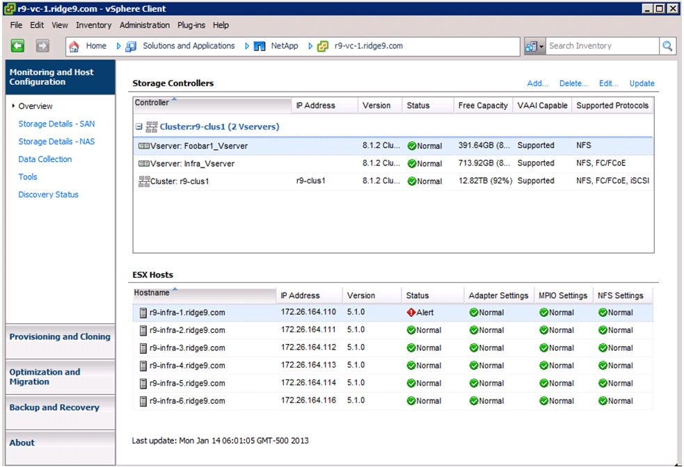
Task: Open the Discovery Status page
Action: click(49, 195)
